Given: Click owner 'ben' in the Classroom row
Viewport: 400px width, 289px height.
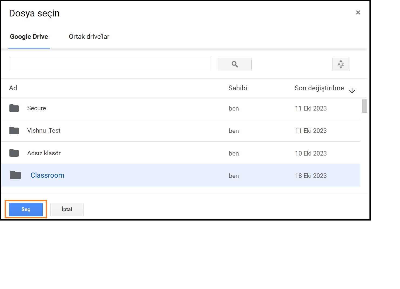Looking at the screenshot, I should point(234,176).
